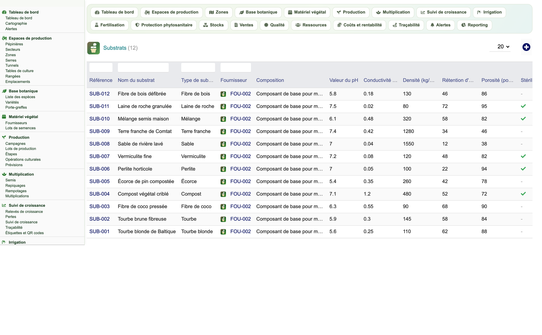
Task: Click the Fournisseur filter input field
Action: (x=236, y=67)
